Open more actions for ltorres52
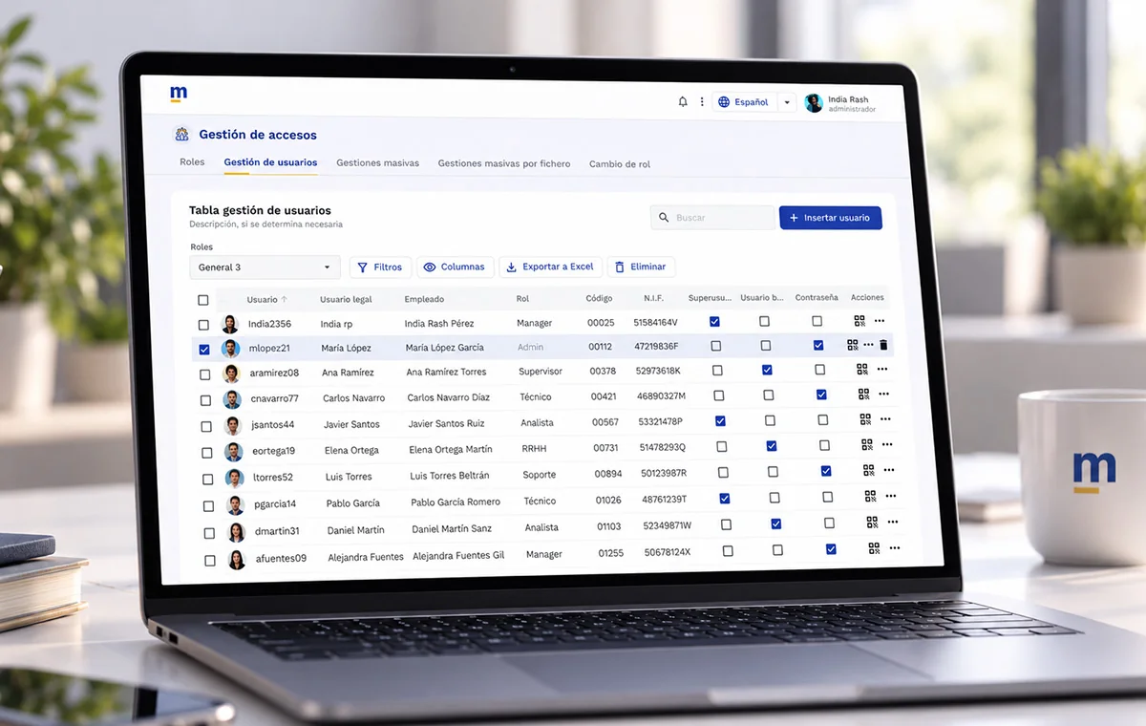This screenshot has height=726, width=1146. click(x=889, y=470)
